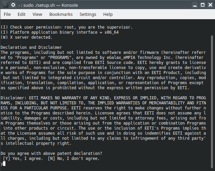215x171 pixels.
Task: Toggle the pin on all desktops icon
Action: 13,5
